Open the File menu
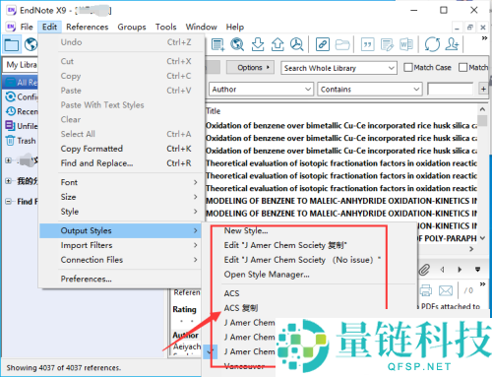492x377 pixels. 27,27
